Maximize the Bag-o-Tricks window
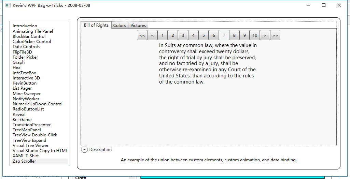Viewport: 350px width, 179px height. click(324, 5)
